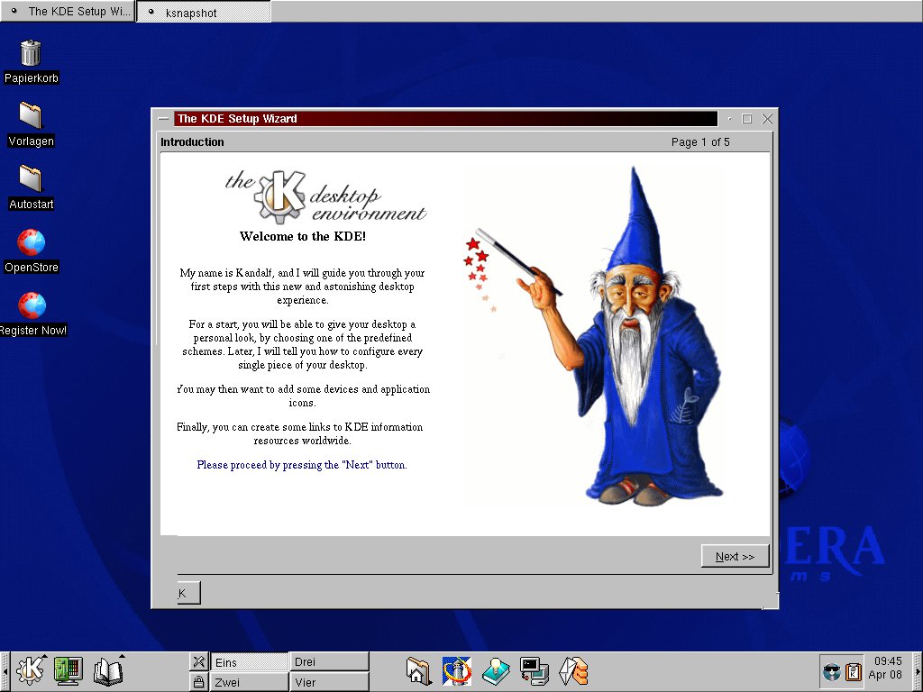
Task: Launch the terminal computer icon in panel
Action: [535, 671]
